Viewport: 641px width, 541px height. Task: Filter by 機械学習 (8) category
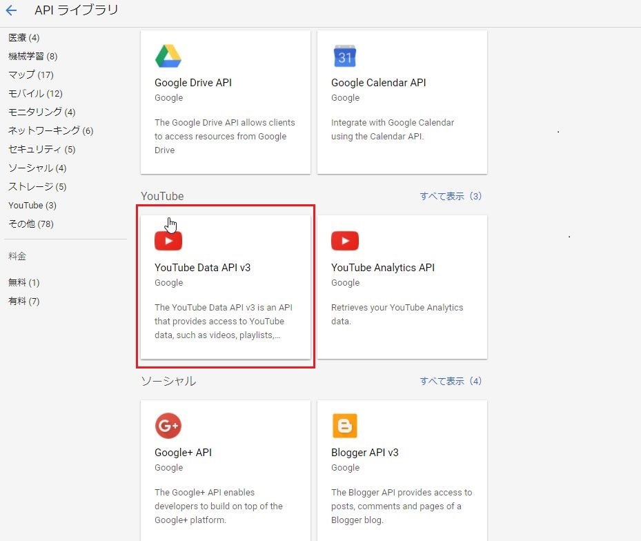pos(32,56)
